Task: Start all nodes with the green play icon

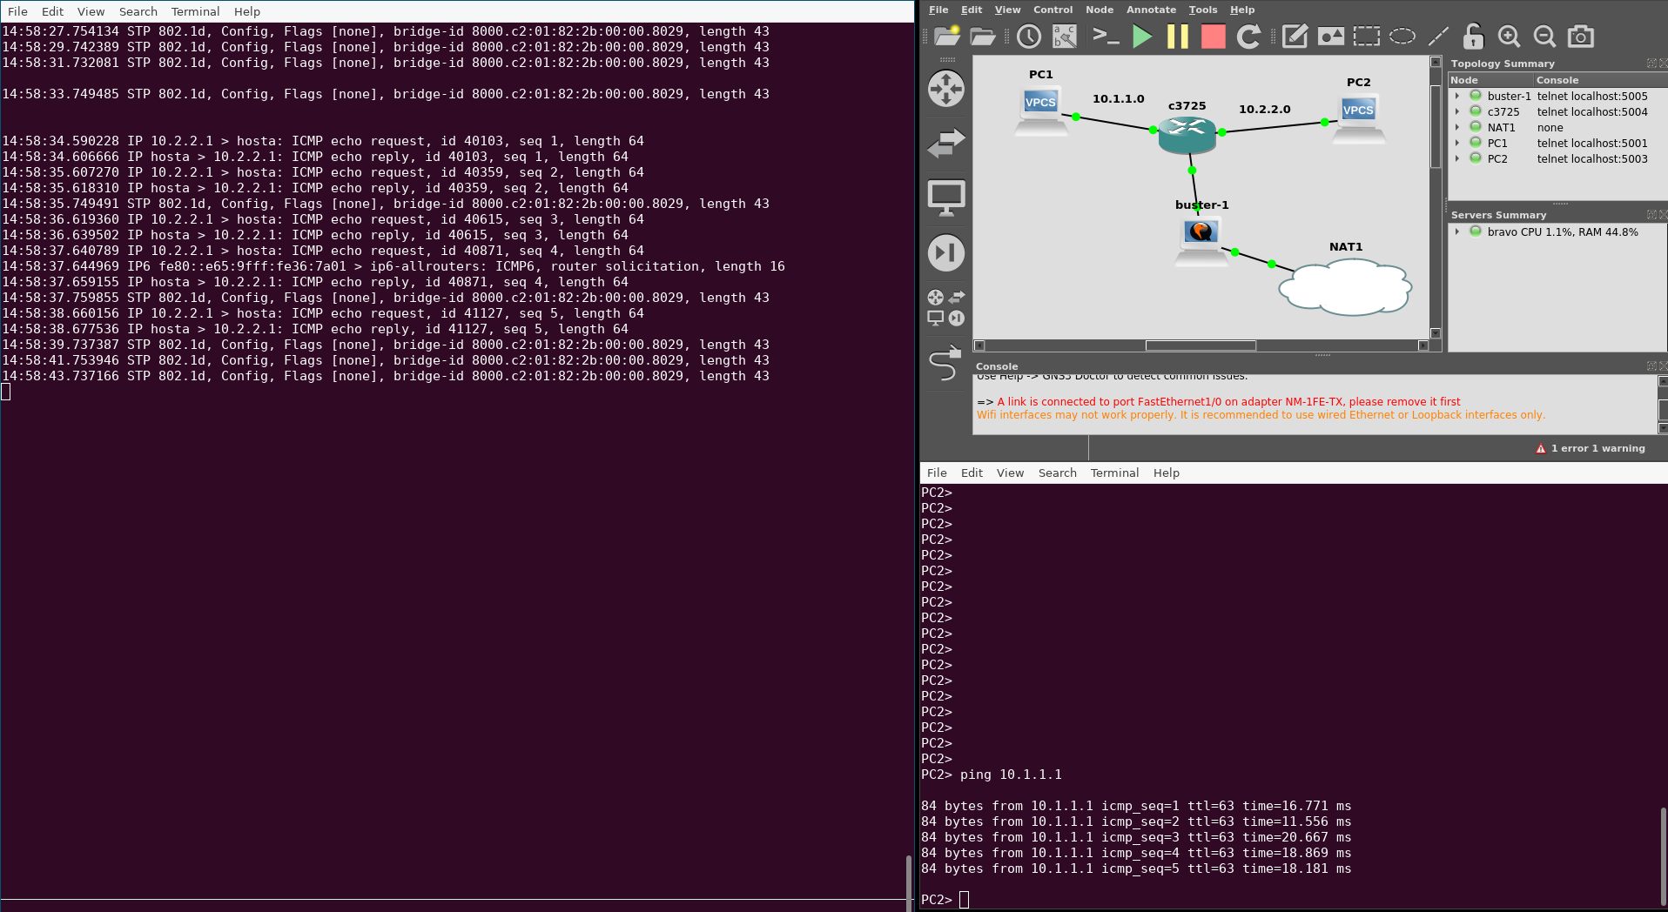Action: point(1142,37)
